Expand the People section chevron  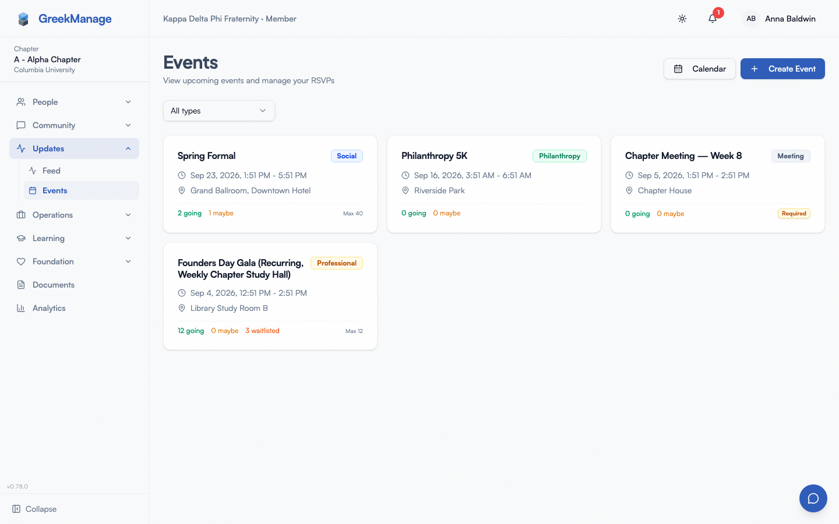click(x=128, y=102)
